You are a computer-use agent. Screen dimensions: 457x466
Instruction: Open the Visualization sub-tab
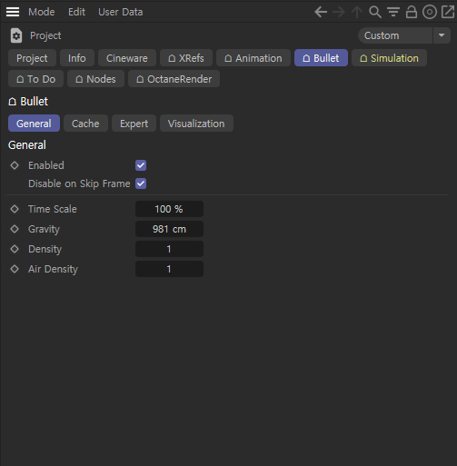coord(196,124)
